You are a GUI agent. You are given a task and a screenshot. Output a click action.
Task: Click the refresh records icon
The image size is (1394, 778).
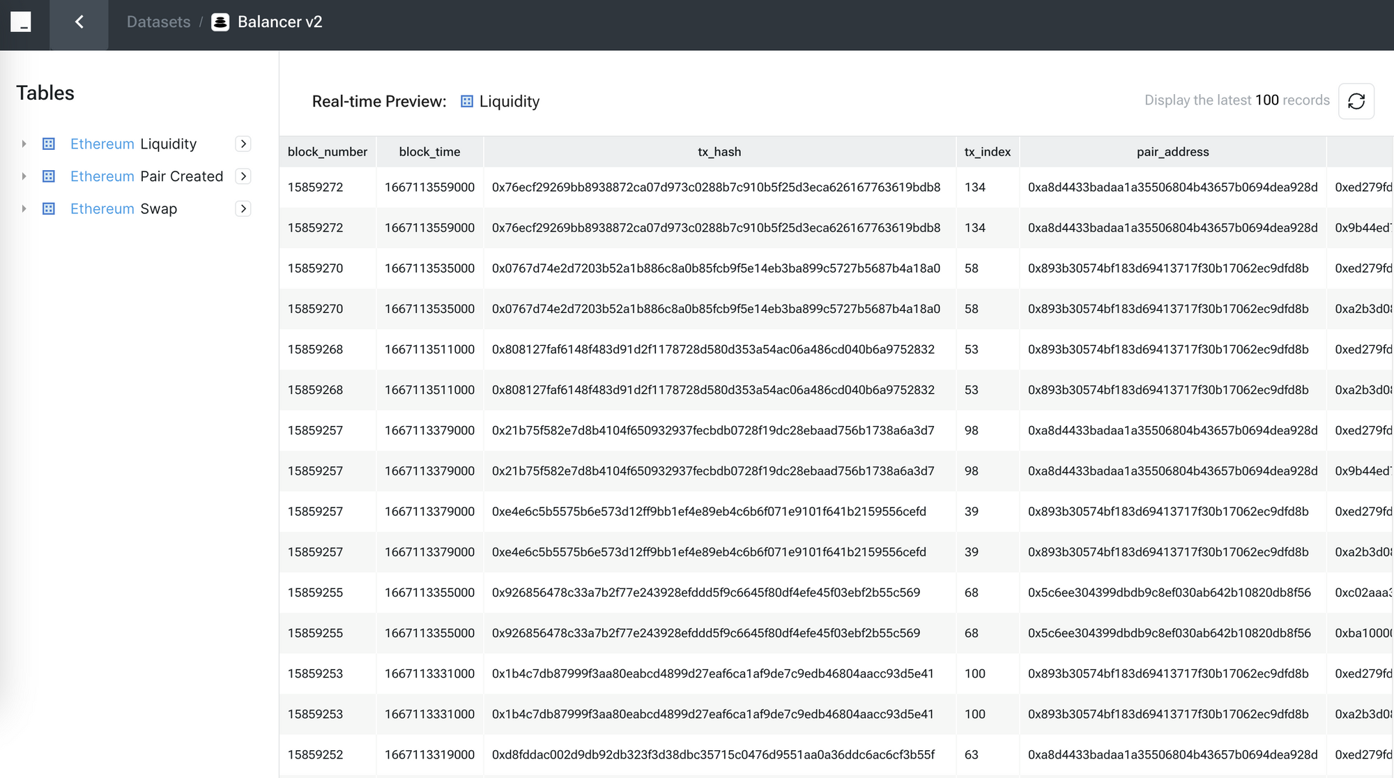(1356, 101)
